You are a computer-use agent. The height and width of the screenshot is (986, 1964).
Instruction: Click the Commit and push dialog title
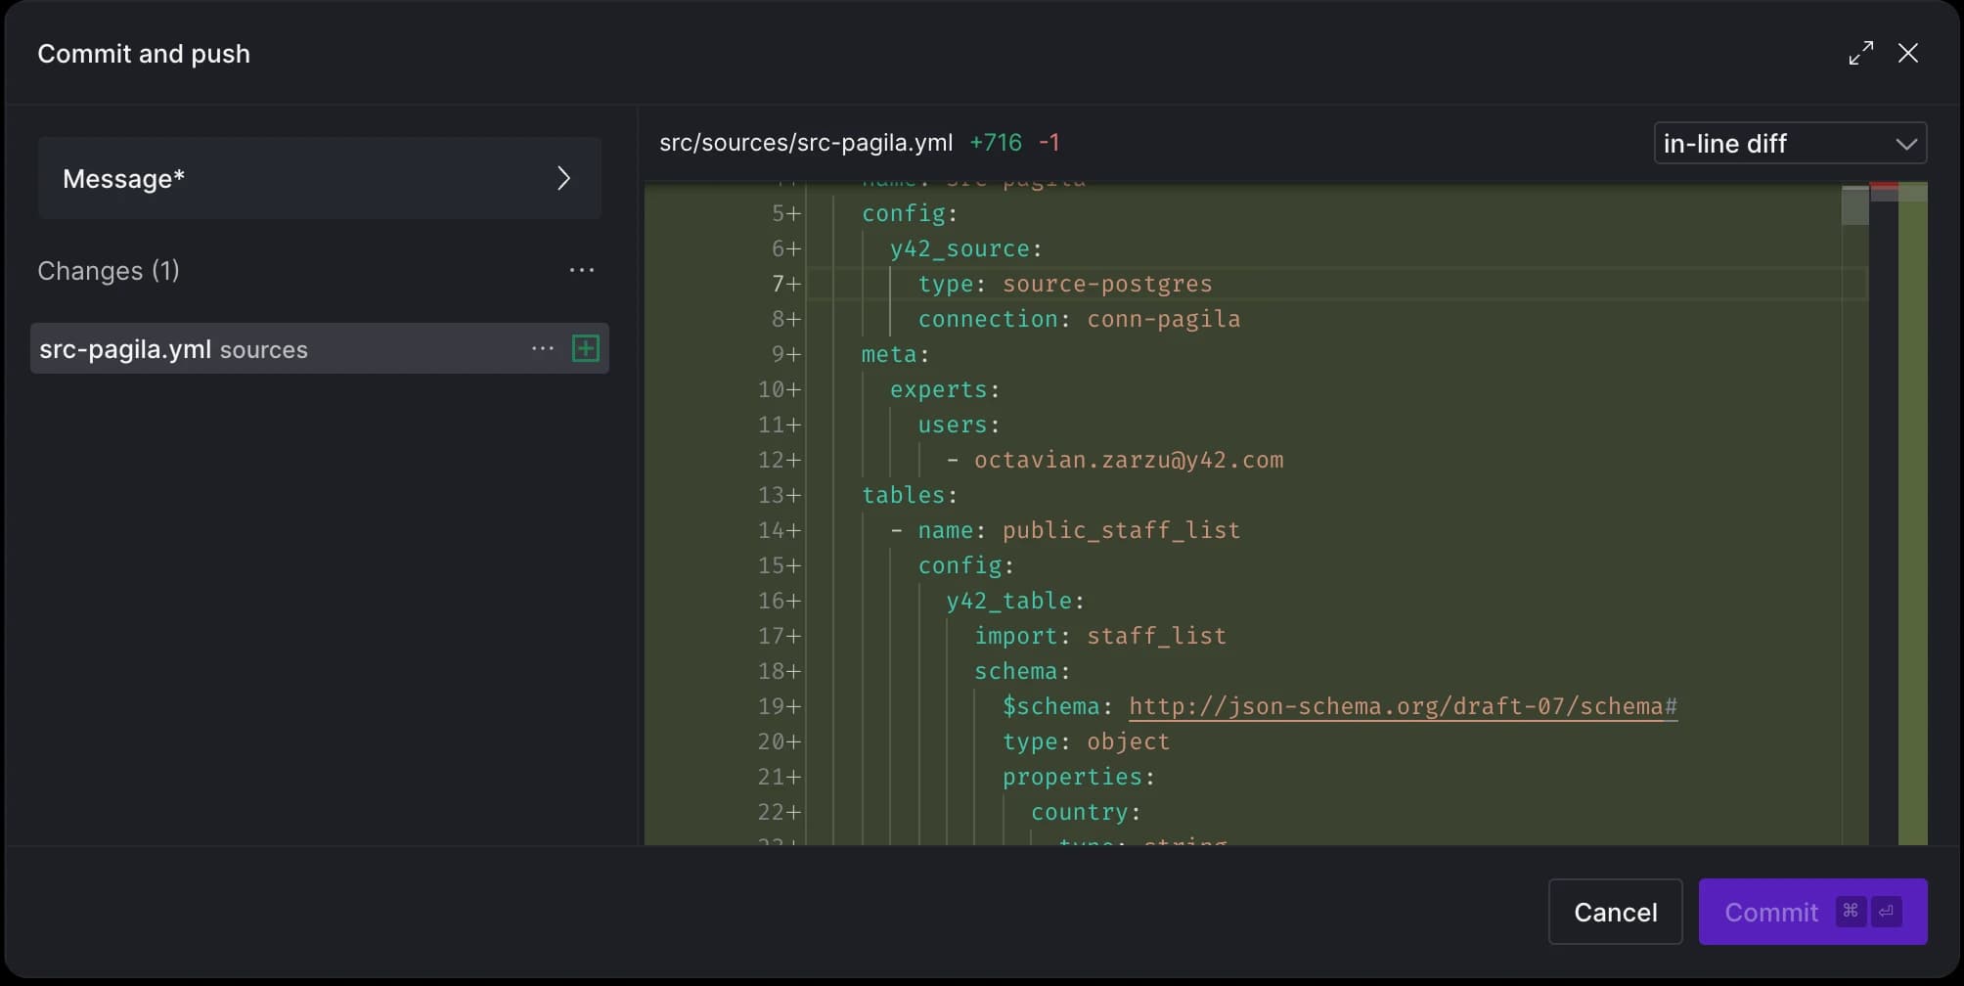[x=144, y=54]
